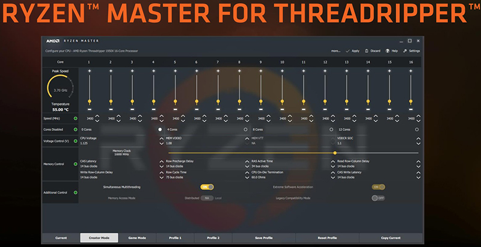Click the Memory Clock slider handle

click(x=335, y=153)
